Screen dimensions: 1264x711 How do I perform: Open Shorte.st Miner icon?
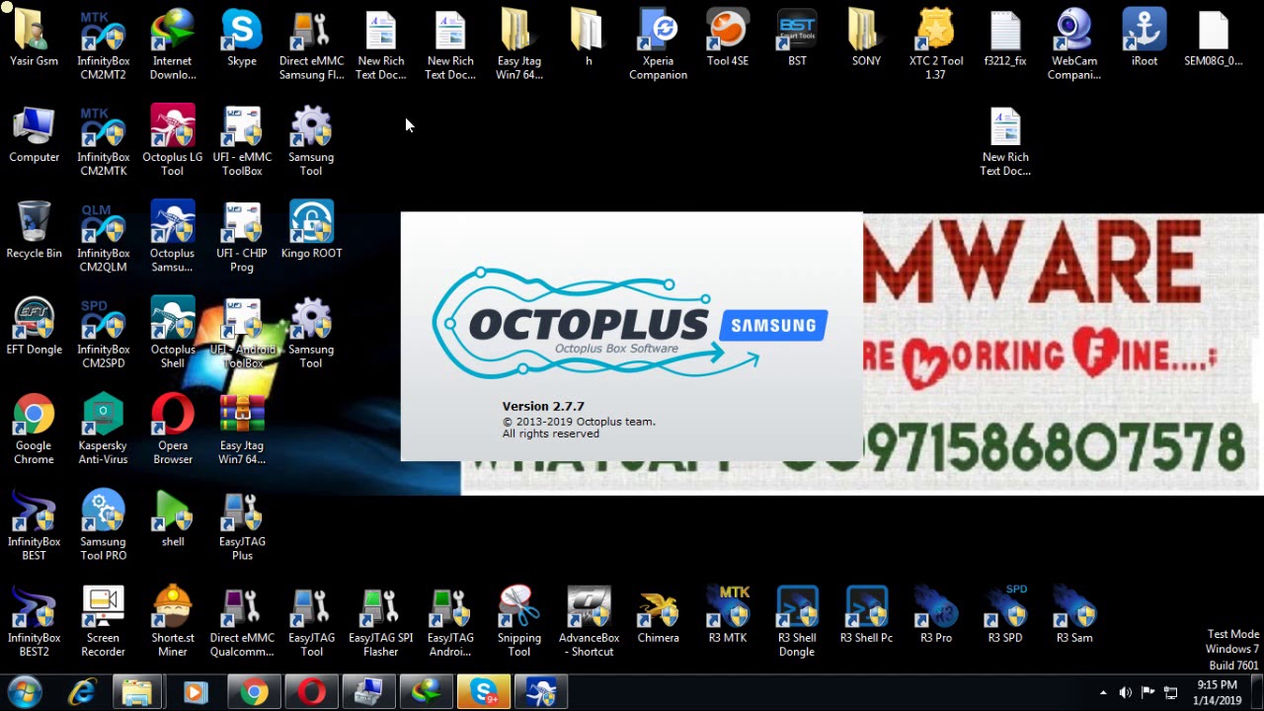[x=173, y=623]
